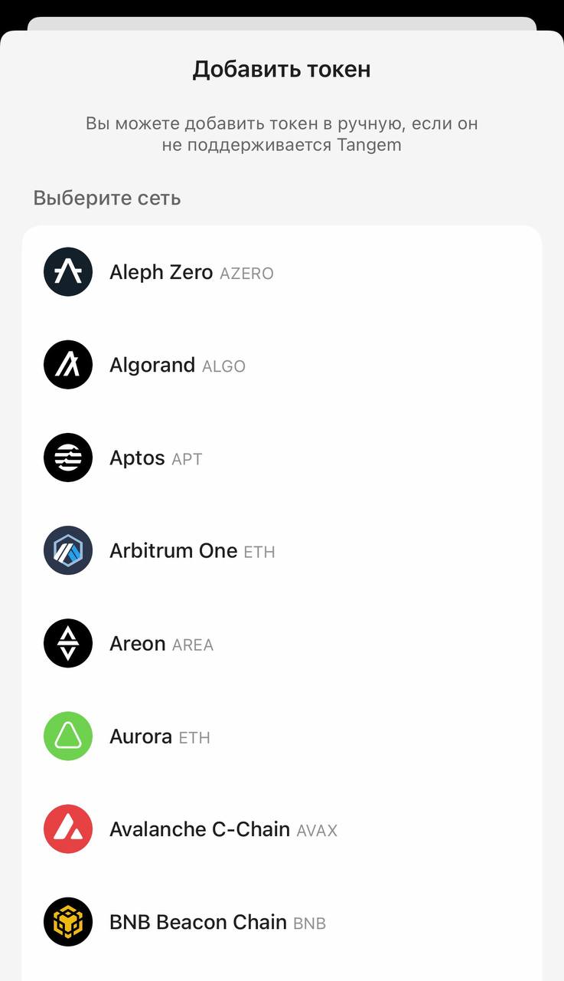Select the Aleph Zero network name
Viewport: 564px width, 981px height.
tap(161, 272)
